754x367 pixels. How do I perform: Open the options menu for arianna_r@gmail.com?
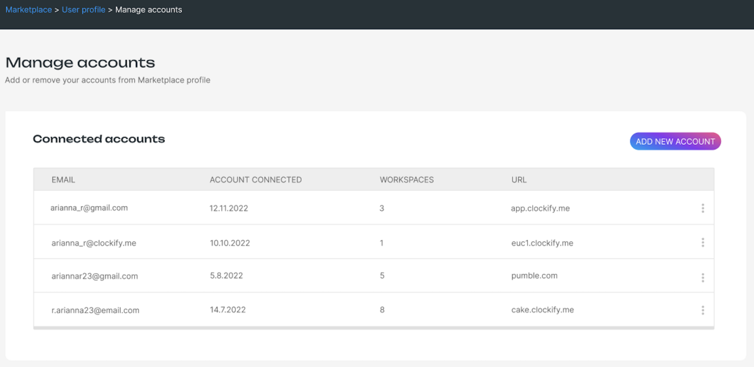703,208
